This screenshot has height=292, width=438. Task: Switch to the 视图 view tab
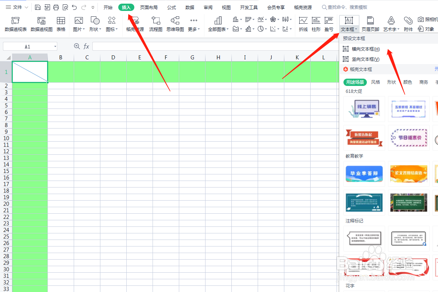point(226,7)
